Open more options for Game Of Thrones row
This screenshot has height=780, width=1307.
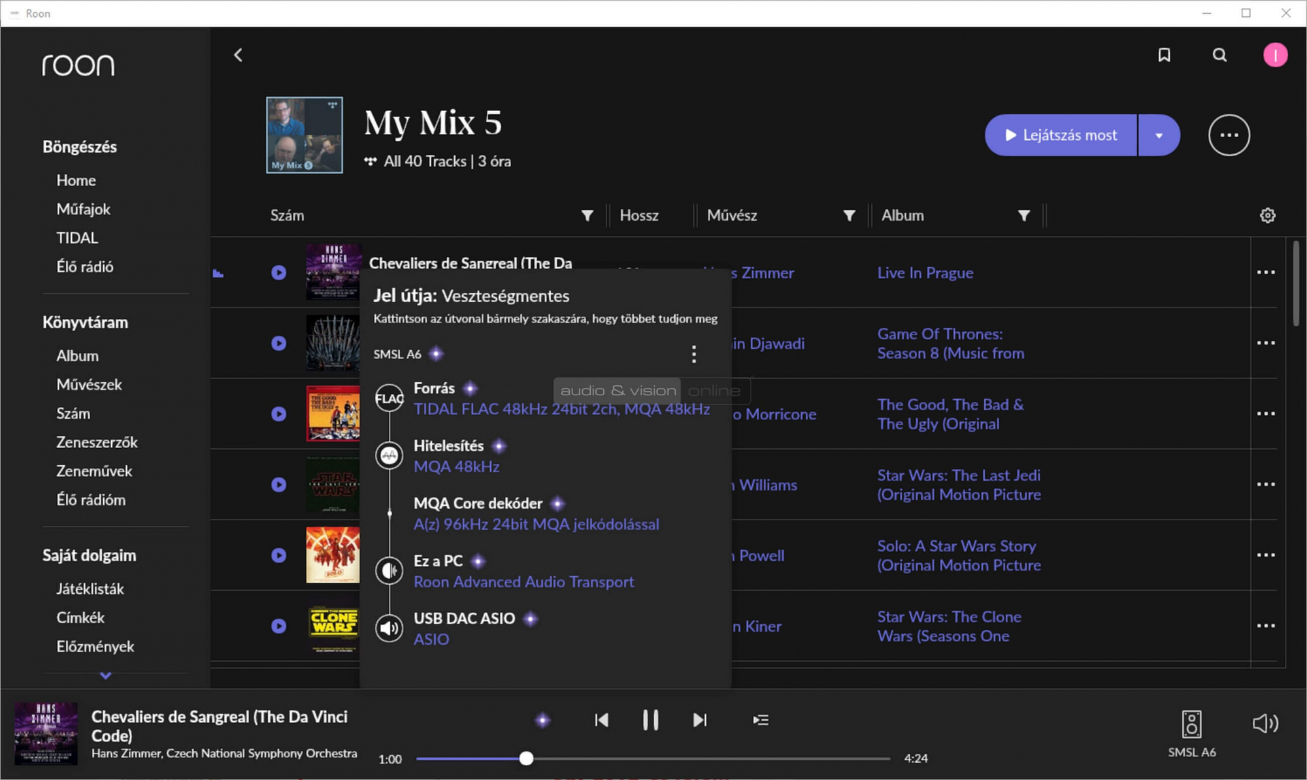point(1266,343)
